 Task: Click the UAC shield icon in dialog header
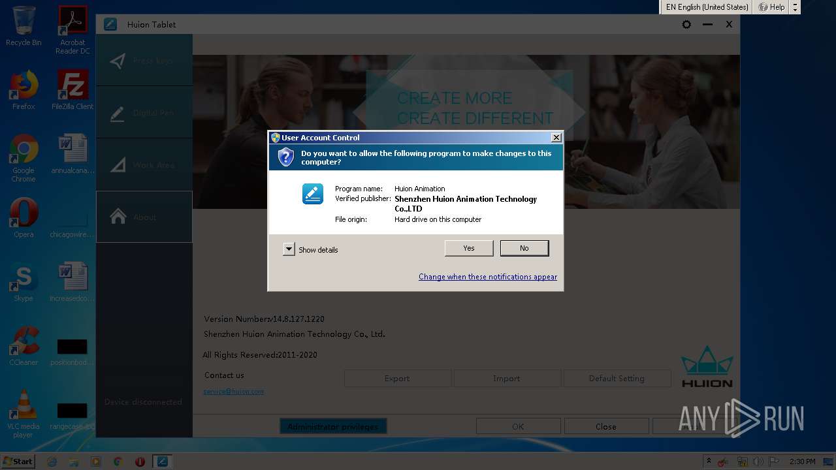tap(285, 157)
